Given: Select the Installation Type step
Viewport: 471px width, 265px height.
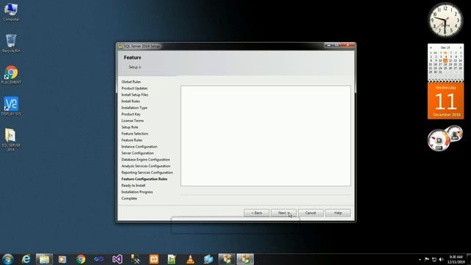Looking at the screenshot, I should point(134,107).
